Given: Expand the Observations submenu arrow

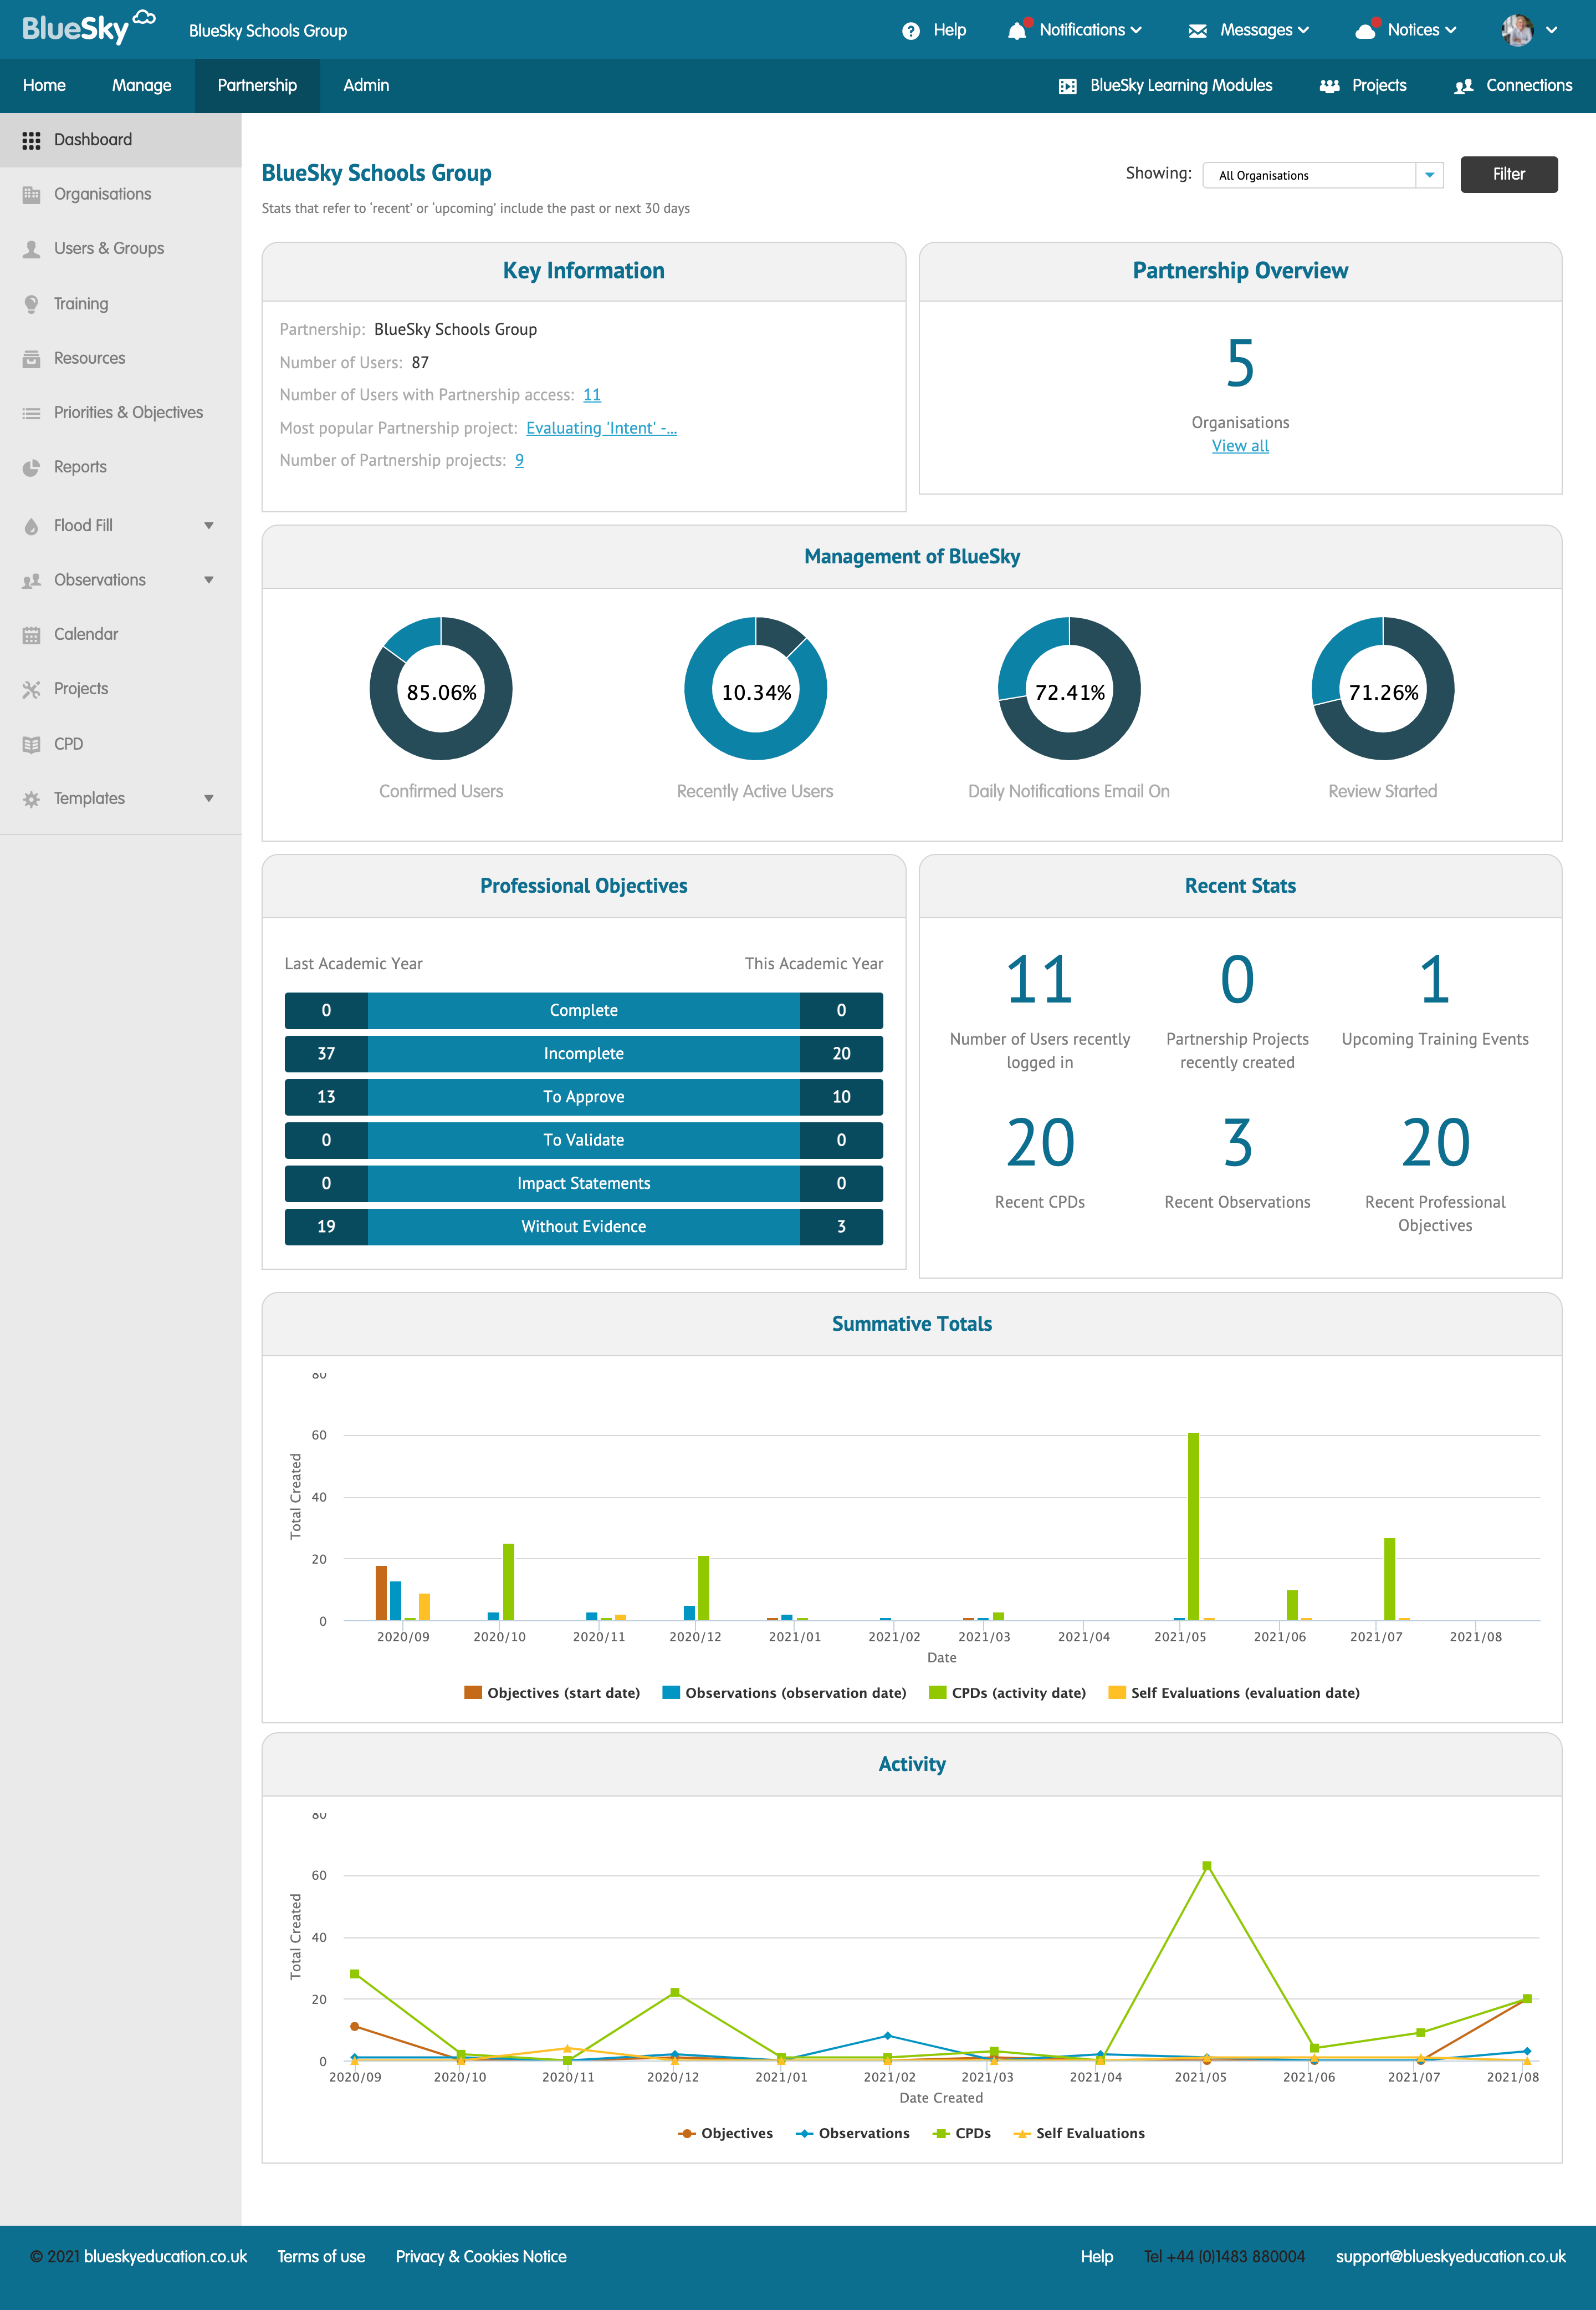Looking at the screenshot, I should coord(209,580).
